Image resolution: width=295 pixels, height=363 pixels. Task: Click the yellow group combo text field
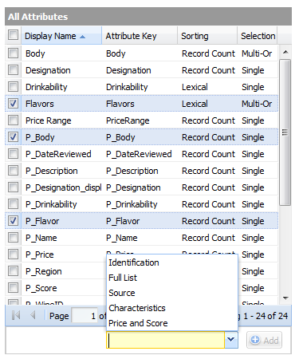click(x=166, y=340)
